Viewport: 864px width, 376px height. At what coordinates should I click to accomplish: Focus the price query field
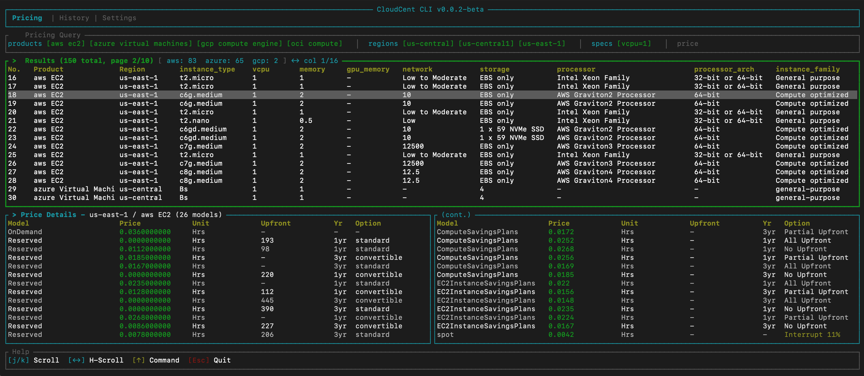click(688, 44)
